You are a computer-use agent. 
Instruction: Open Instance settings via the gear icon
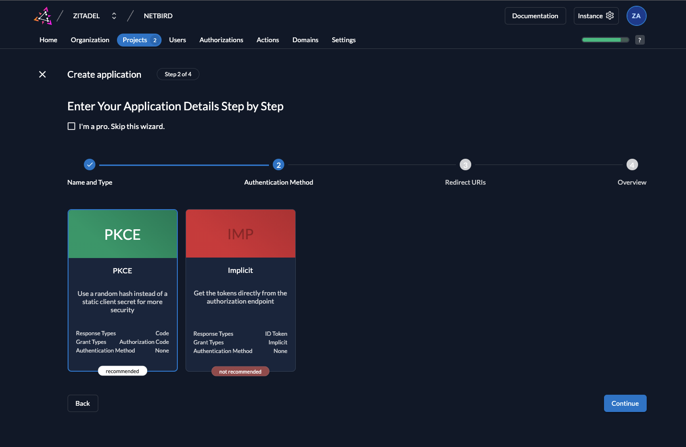[609, 15]
